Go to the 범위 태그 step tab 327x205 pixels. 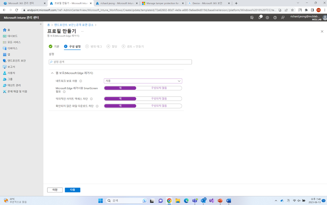click(94, 47)
